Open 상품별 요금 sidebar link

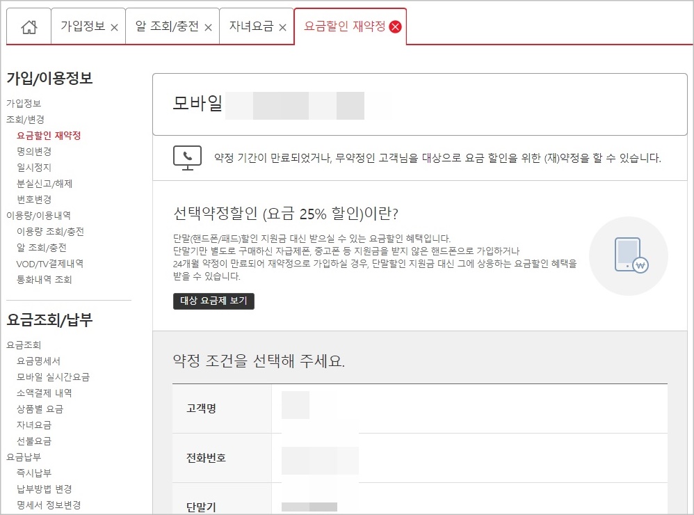(40, 409)
